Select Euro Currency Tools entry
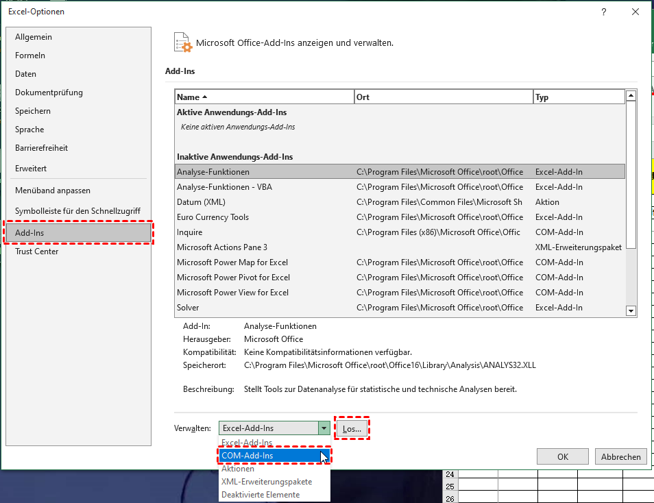The height and width of the screenshot is (503, 654). tap(213, 217)
